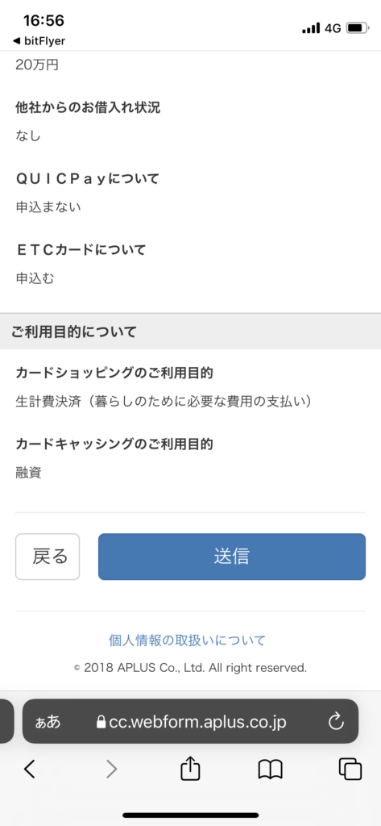Screen dimensions: 381x826
Task: Tap the battery icon in the status bar
Action: (x=358, y=28)
